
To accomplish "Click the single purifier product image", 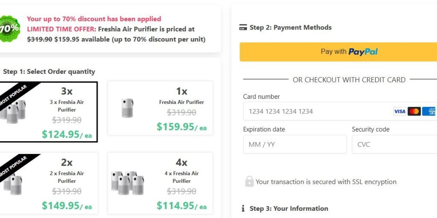I will point(127,108).
